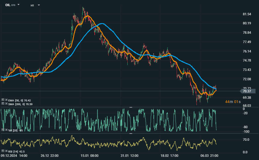Click the 06.03 21:00 date label
This screenshot has height=160, width=259.
click(209, 156)
